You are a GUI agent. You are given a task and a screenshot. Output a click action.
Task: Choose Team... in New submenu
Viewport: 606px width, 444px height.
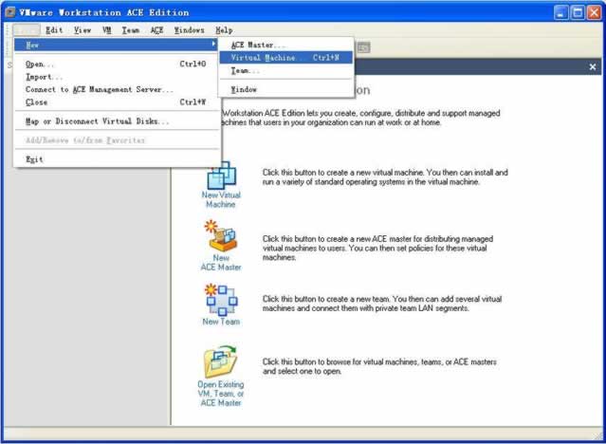point(286,71)
